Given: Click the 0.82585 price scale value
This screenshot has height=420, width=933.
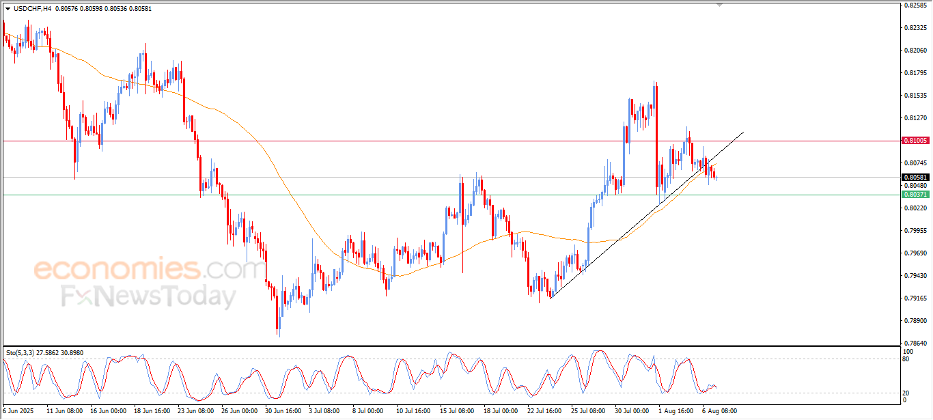Looking at the screenshot, I should point(914,5).
